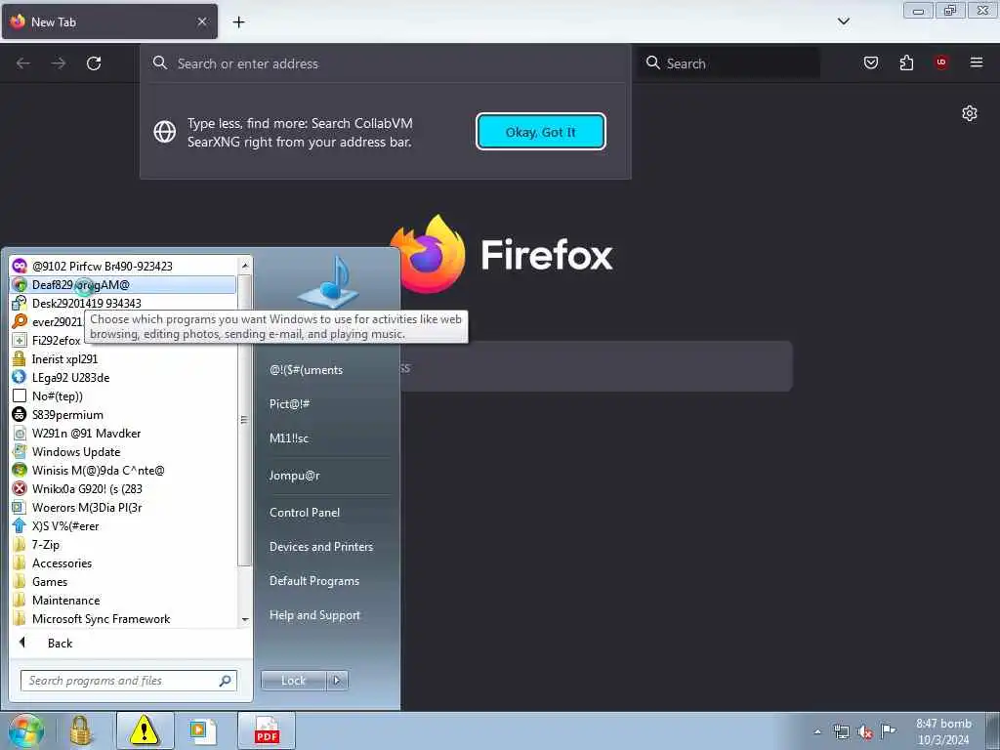This screenshot has width=1000, height=750.
Task: Click the network tray icon
Action: pyautogui.click(x=842, y=732)
